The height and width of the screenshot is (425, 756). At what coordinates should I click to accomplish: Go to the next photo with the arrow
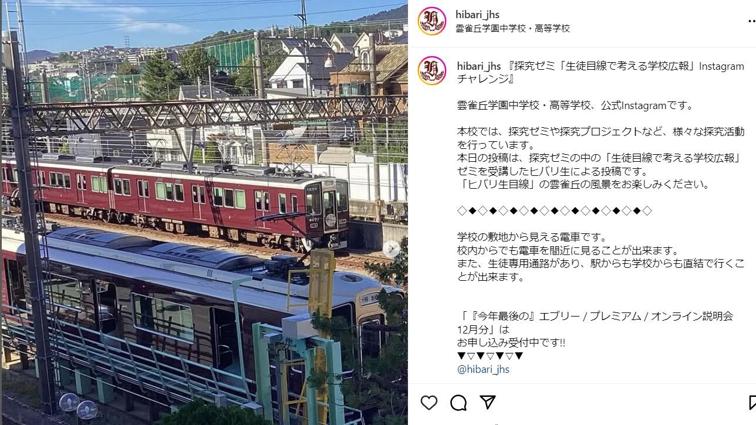coord(392,249)
